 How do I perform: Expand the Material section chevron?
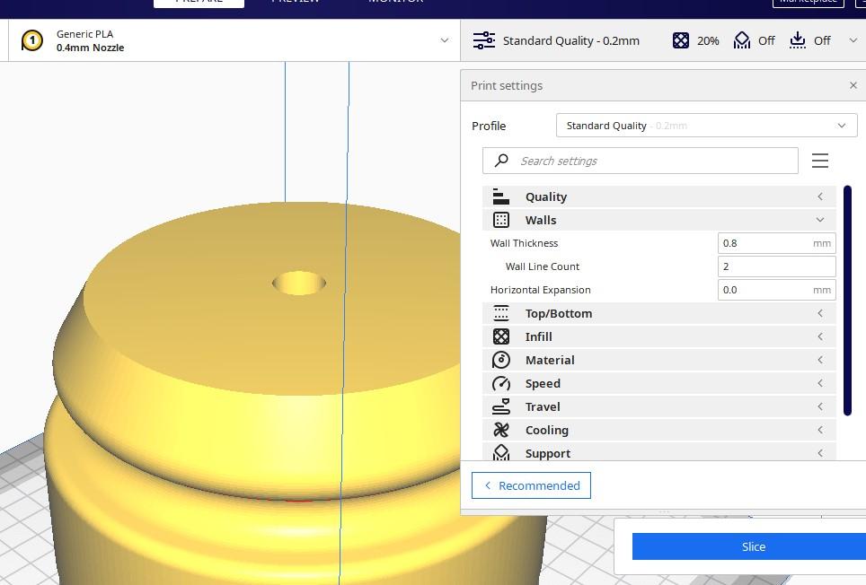820,360
